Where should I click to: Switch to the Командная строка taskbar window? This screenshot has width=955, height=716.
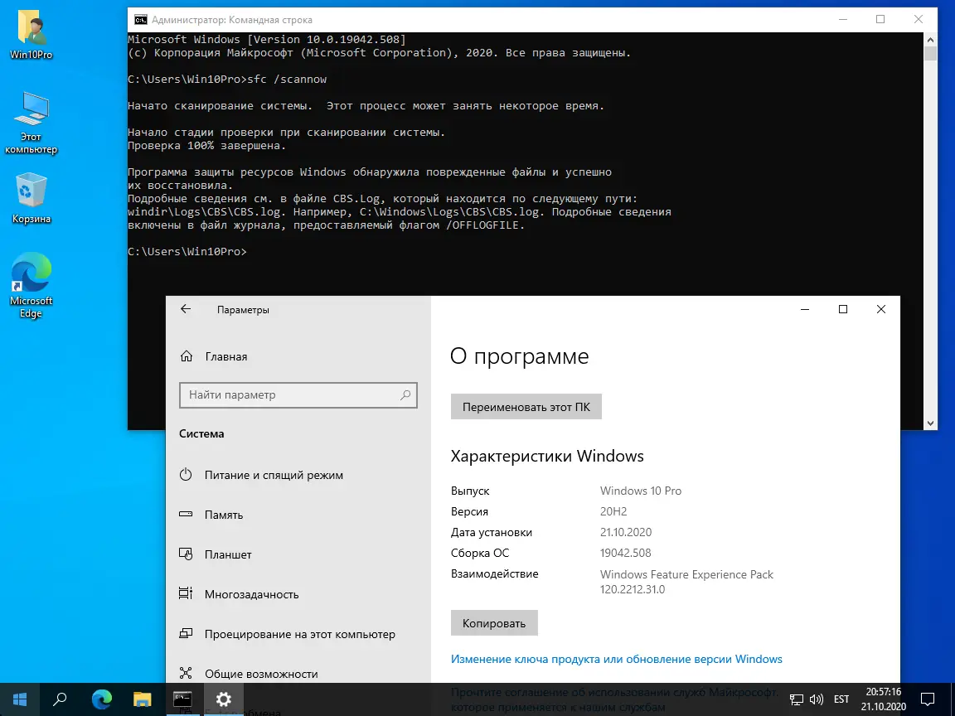(x=183, y=699)
